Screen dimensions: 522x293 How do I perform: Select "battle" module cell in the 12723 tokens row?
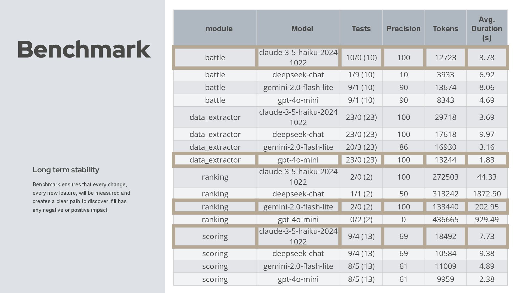[215, 58]
